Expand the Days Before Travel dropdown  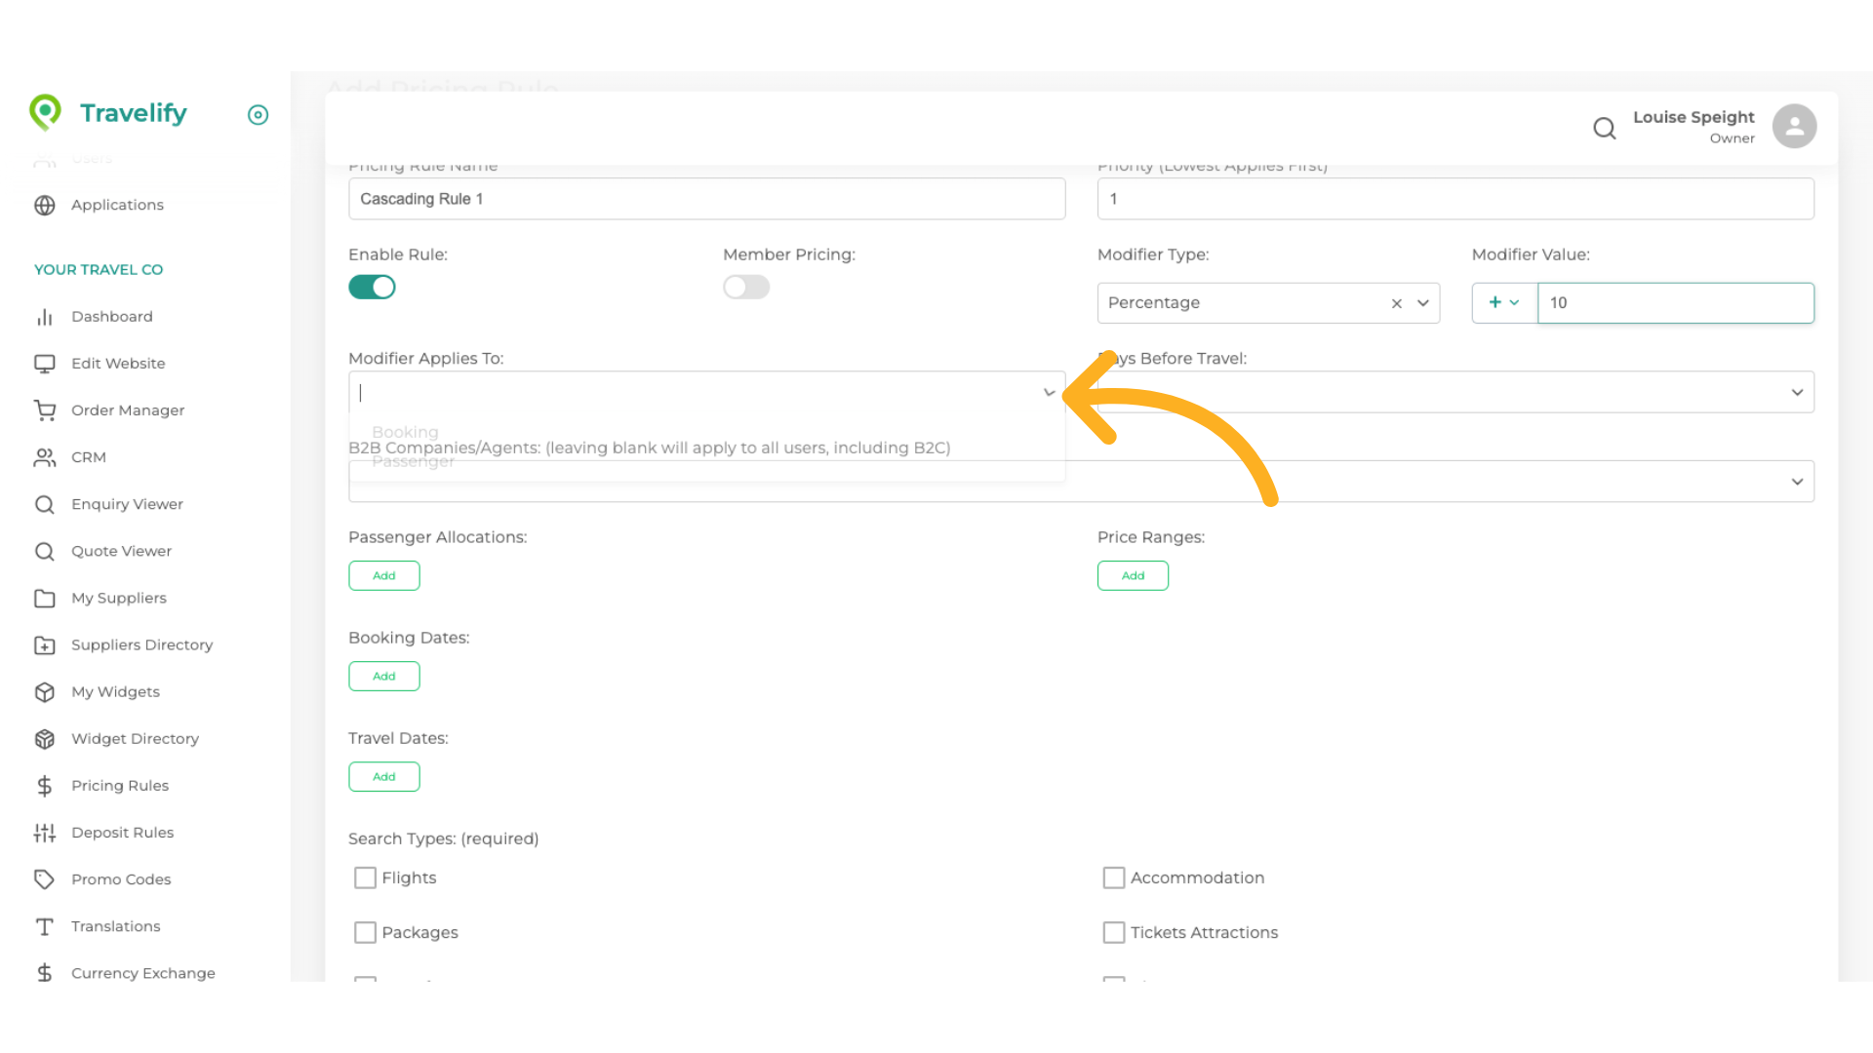(x=1796, y=393)
